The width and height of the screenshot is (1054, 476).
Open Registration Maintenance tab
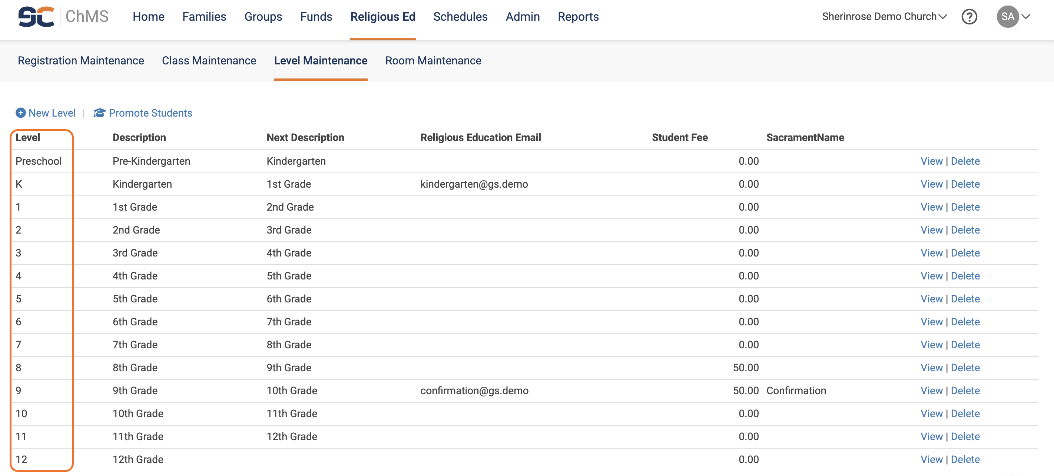click(x=80, y=60)
